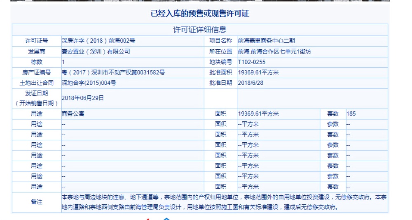This screenshot has width=412, height=220.
Task: Click the 备注 label cell
Action: coord(37,202)
